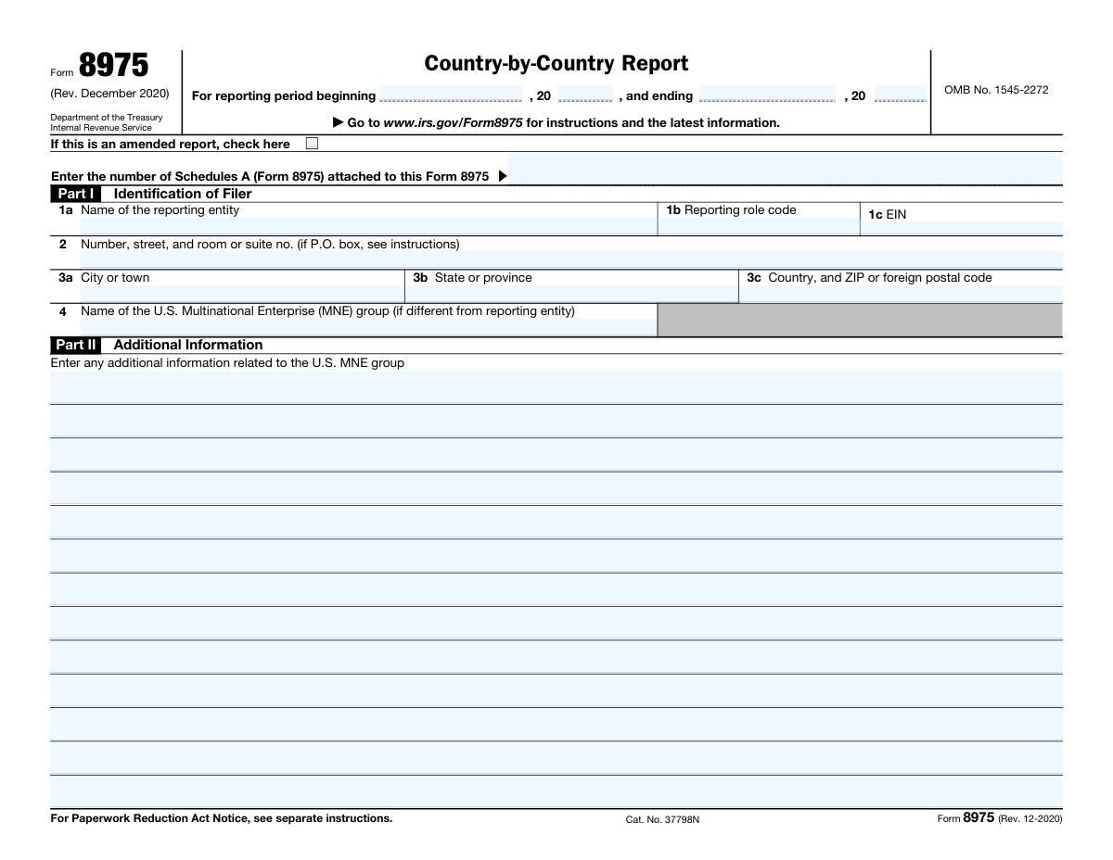Click the 'Country-by-Country Report' title
The width and height of the screenshot is (1113, 860).
(556, 64)
